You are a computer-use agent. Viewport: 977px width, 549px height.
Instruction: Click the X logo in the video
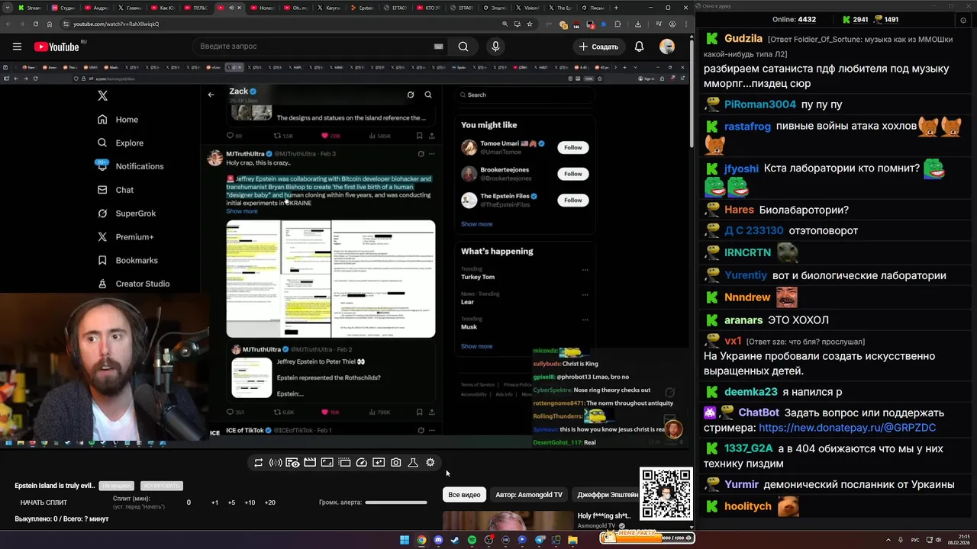(102, 95)
